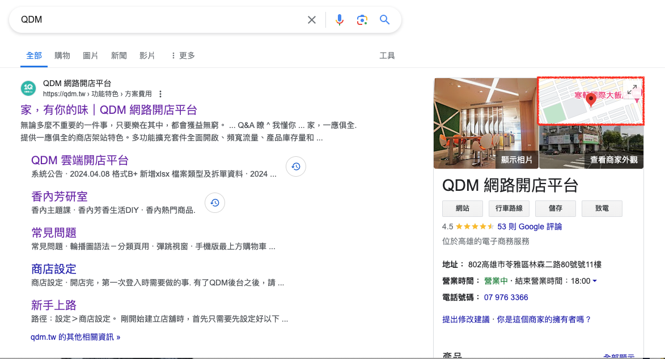
Task: Click the 行車路線 directions button
Action: click(x=509, y=208)
